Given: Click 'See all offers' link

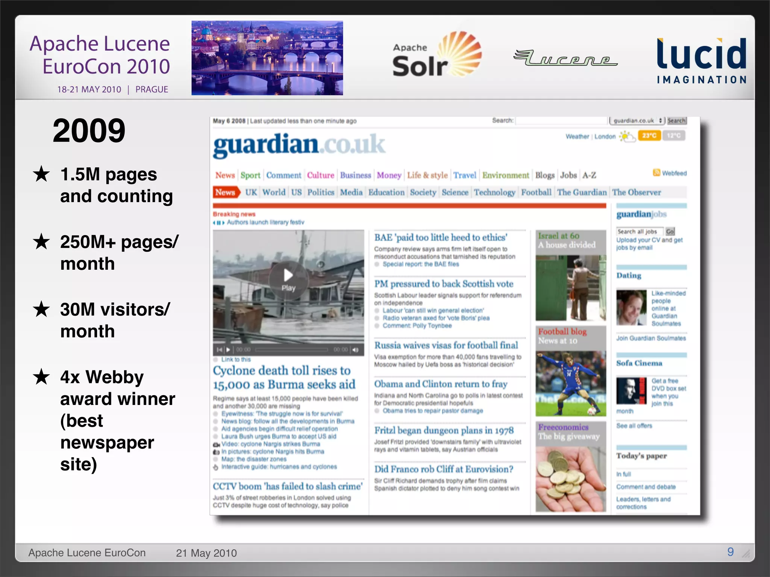Looking at the screenshot, I should (x=634, y=426).
